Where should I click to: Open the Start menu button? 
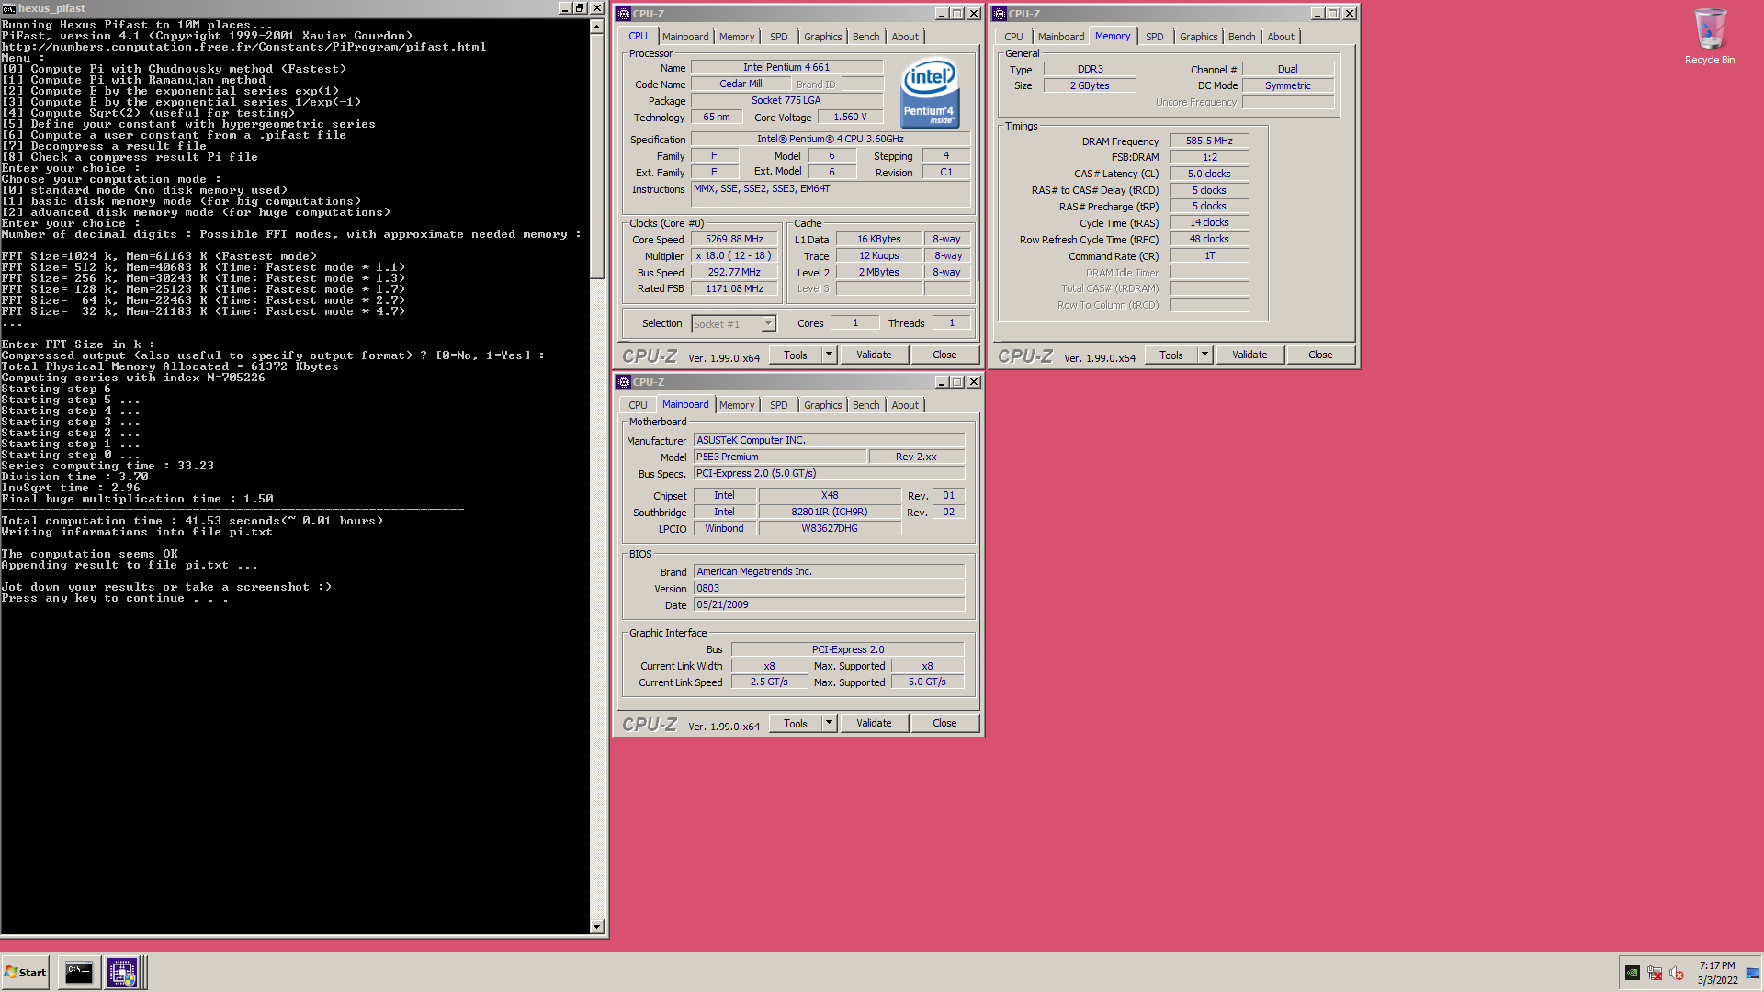coord(26,972)
